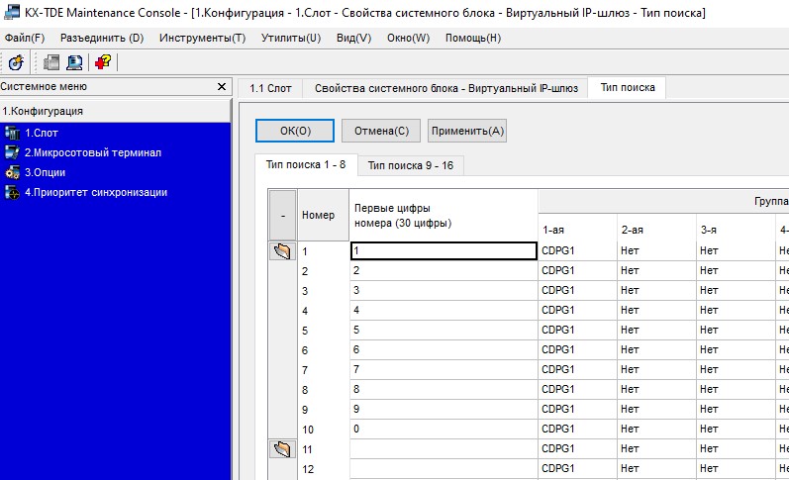This screenshot has width=789, height=480.
Task: Select the Тип поиска main tab
Action: [628, 87]
